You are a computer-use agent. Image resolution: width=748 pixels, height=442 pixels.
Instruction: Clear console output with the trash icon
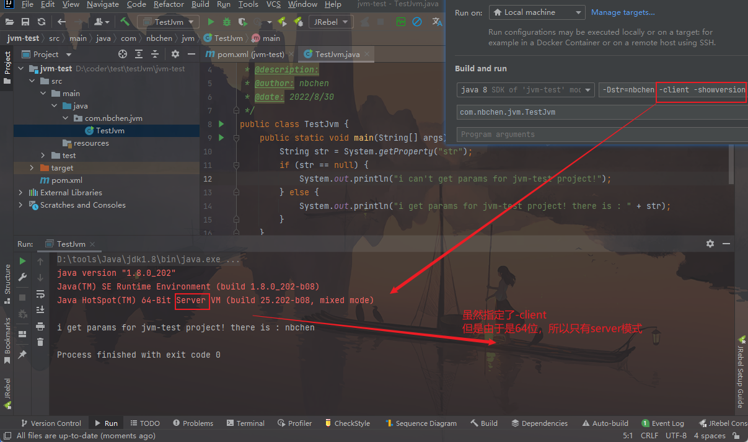pos(40,342)
